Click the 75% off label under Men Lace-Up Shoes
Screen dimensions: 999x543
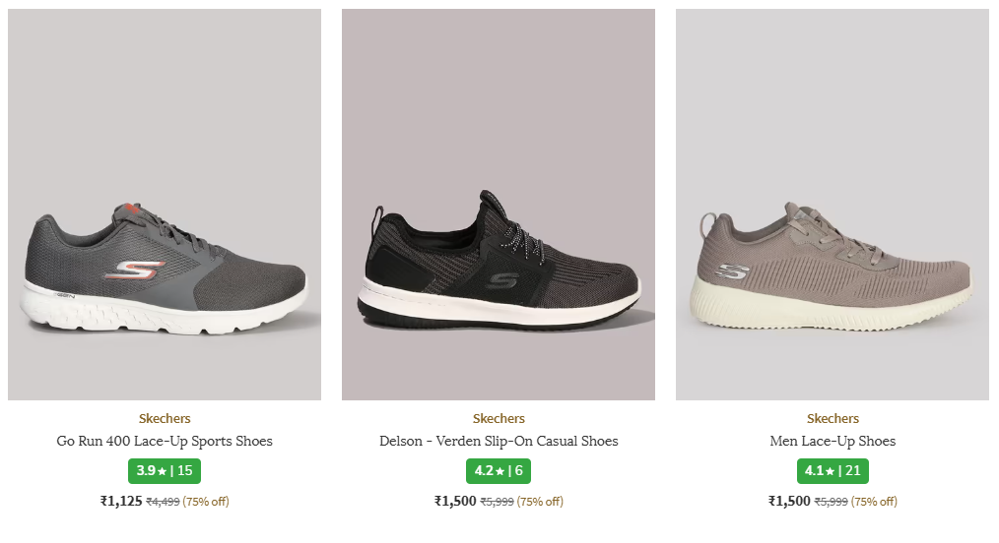pos(874,502)
